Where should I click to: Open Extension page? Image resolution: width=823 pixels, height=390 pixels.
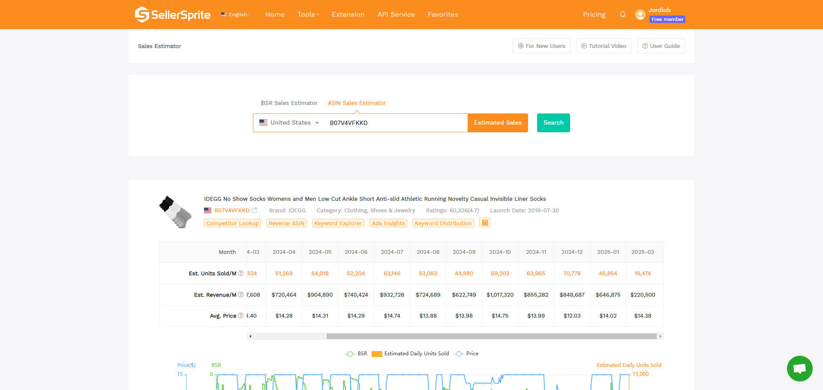coord(348,15)
